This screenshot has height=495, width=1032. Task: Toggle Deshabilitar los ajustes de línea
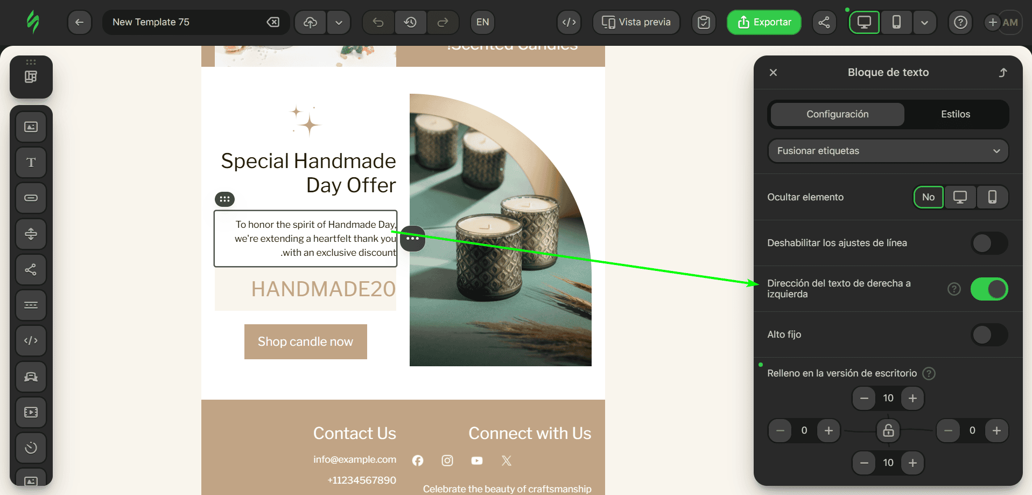pyautogui.click(x=989, y=243)
